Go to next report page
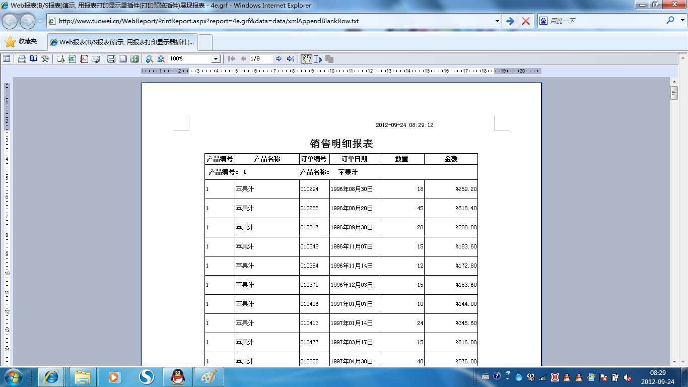The image size is (688, 387). pos(279,59)
